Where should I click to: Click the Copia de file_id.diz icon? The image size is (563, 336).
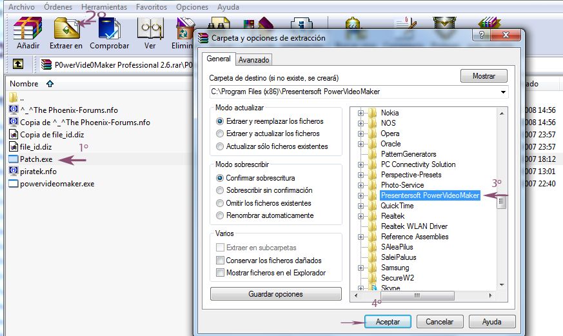(14, 134)
